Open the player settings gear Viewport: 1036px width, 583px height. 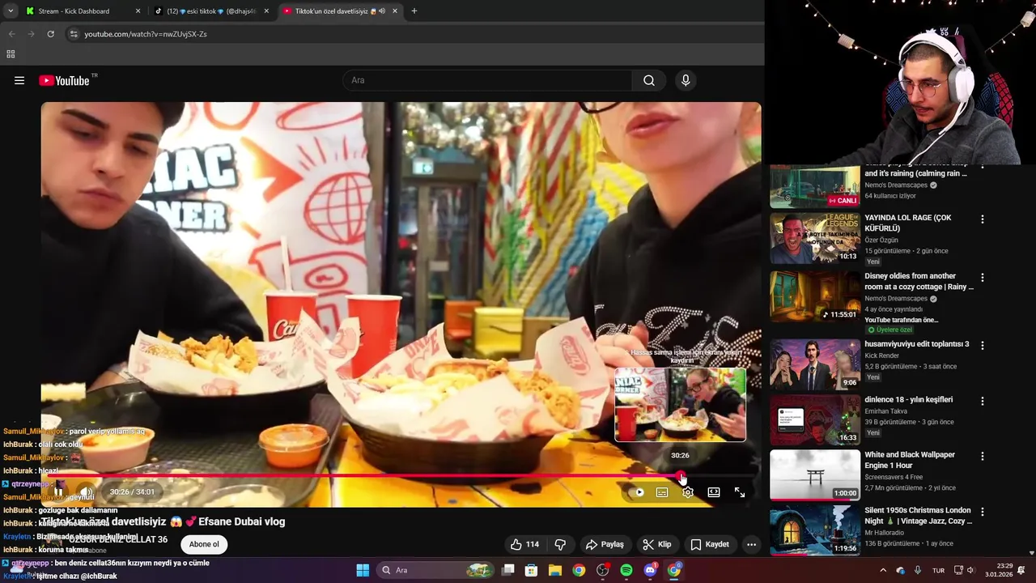point(688,492)
